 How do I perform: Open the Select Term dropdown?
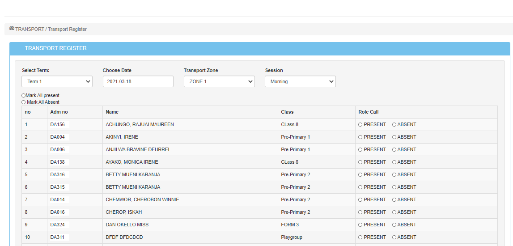pos(57,81)
